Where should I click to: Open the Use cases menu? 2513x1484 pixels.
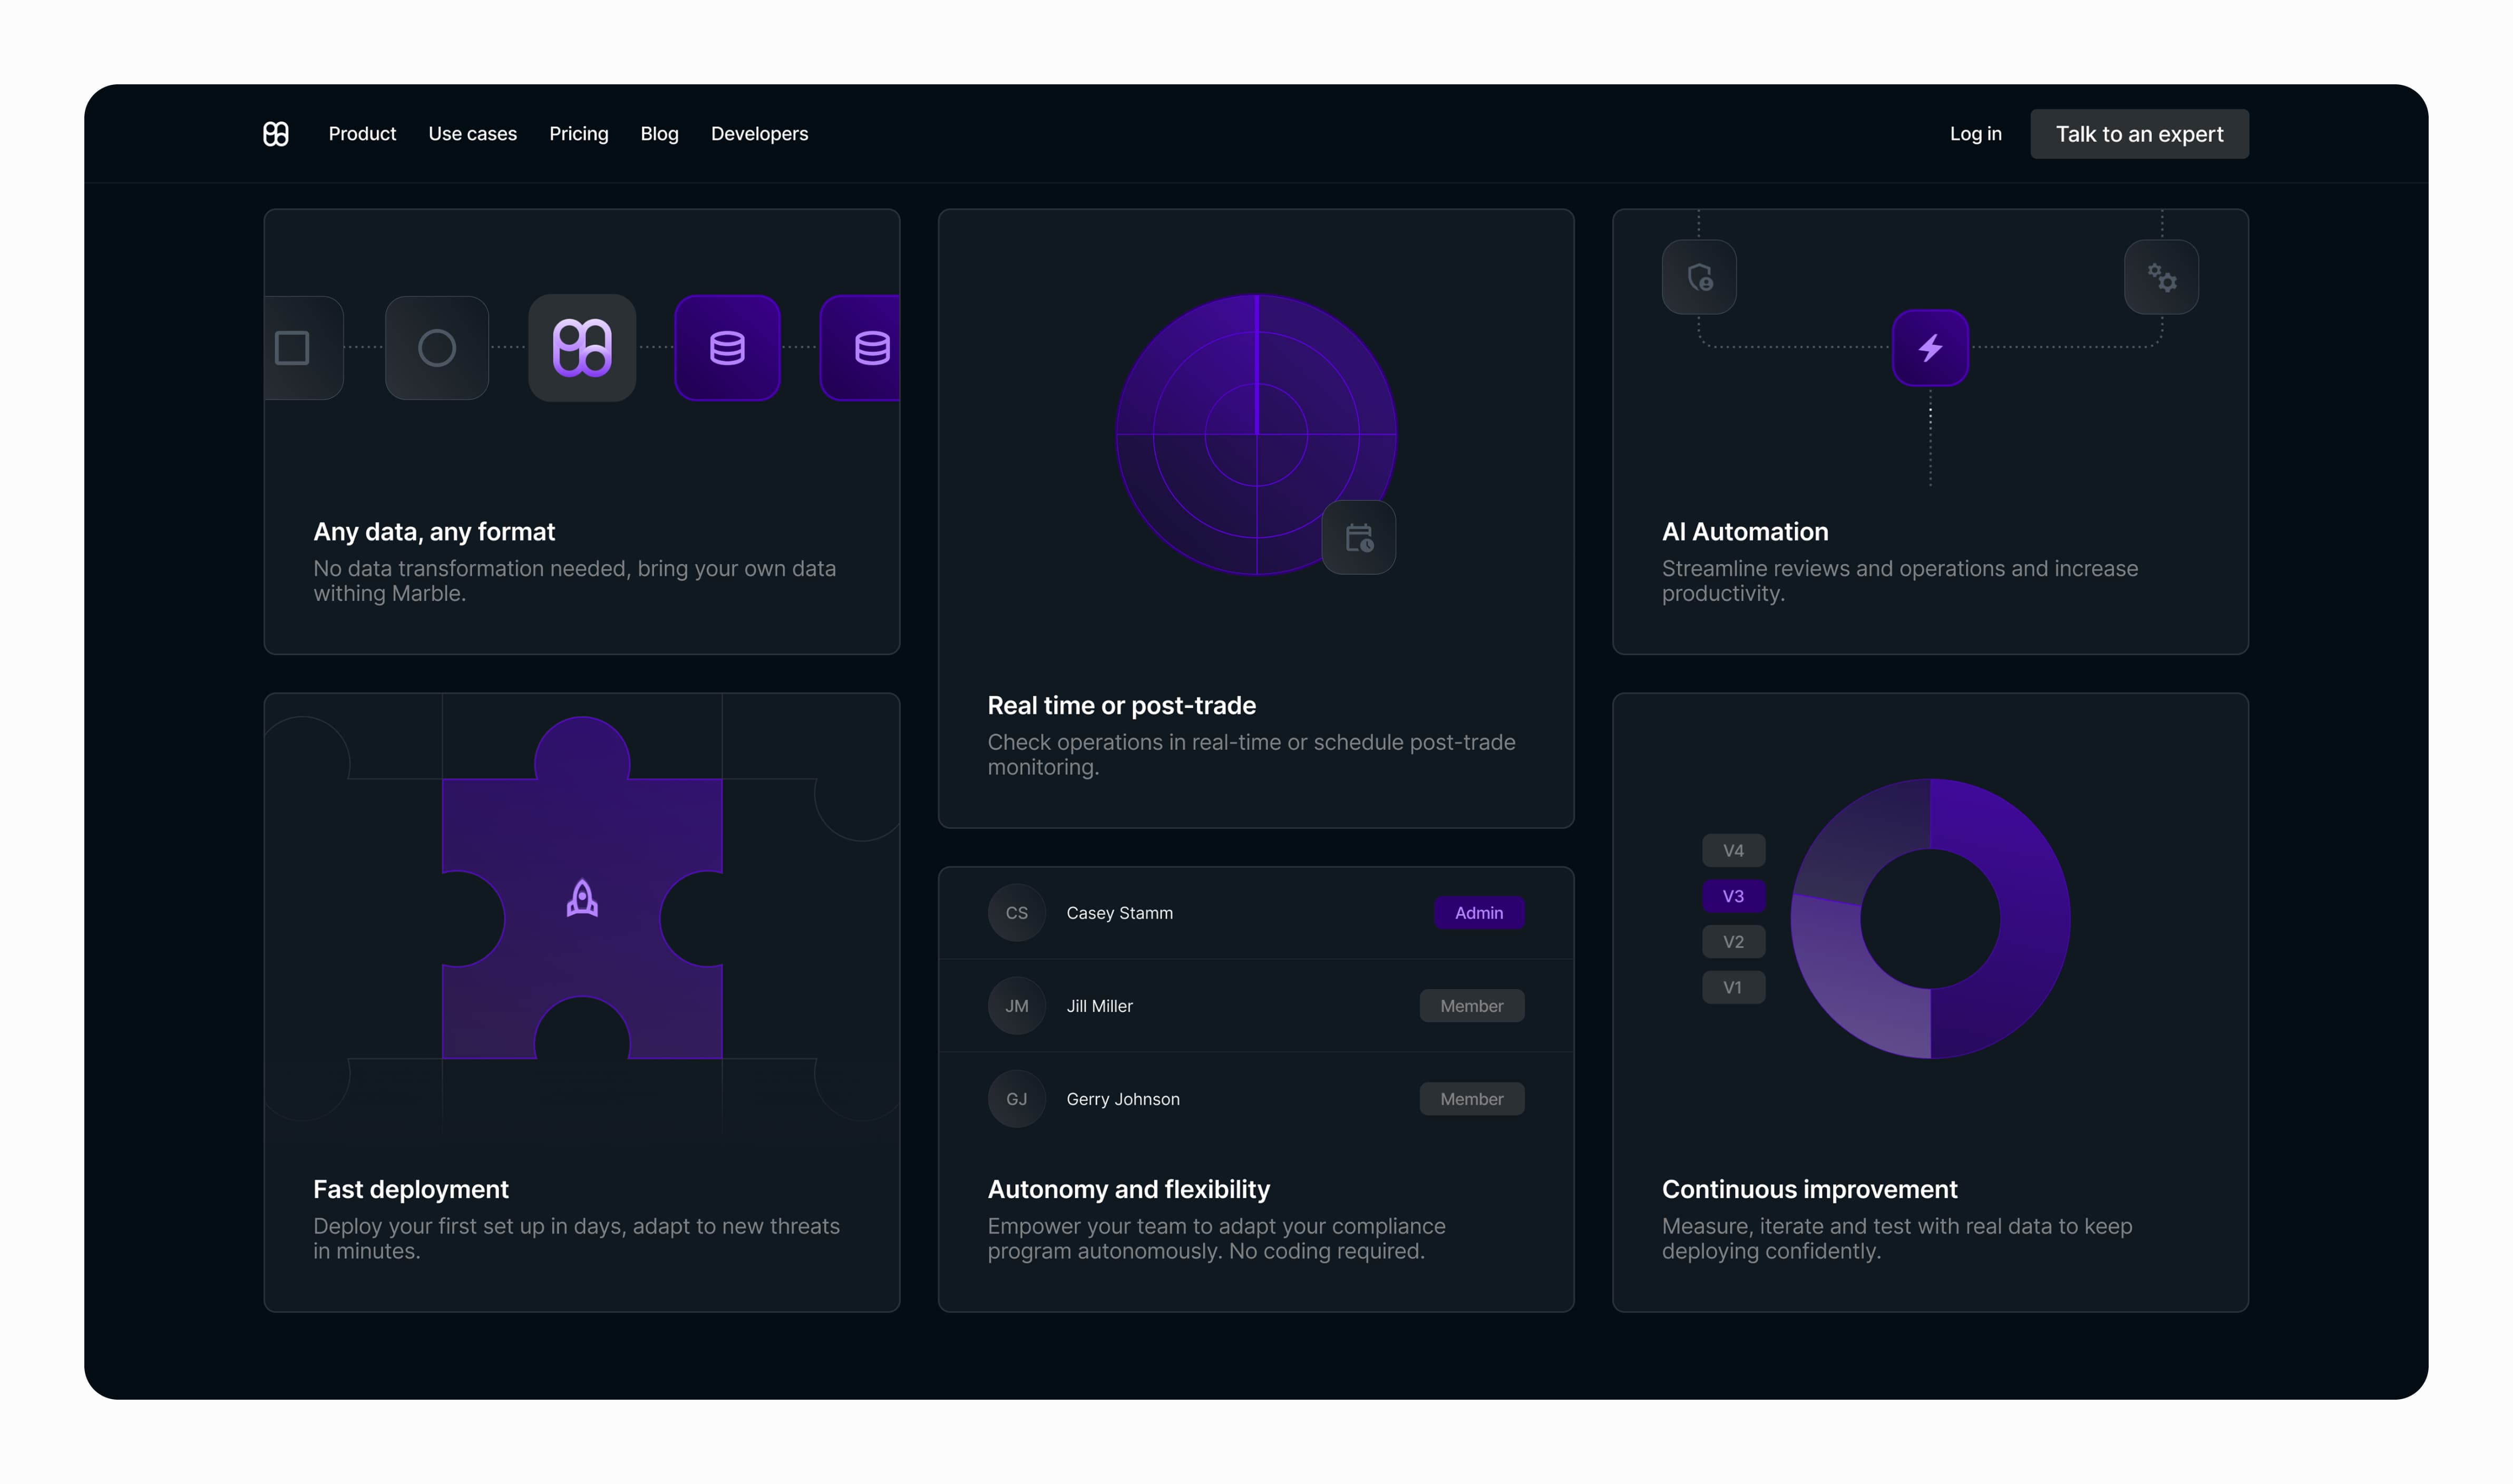[472, 134]
